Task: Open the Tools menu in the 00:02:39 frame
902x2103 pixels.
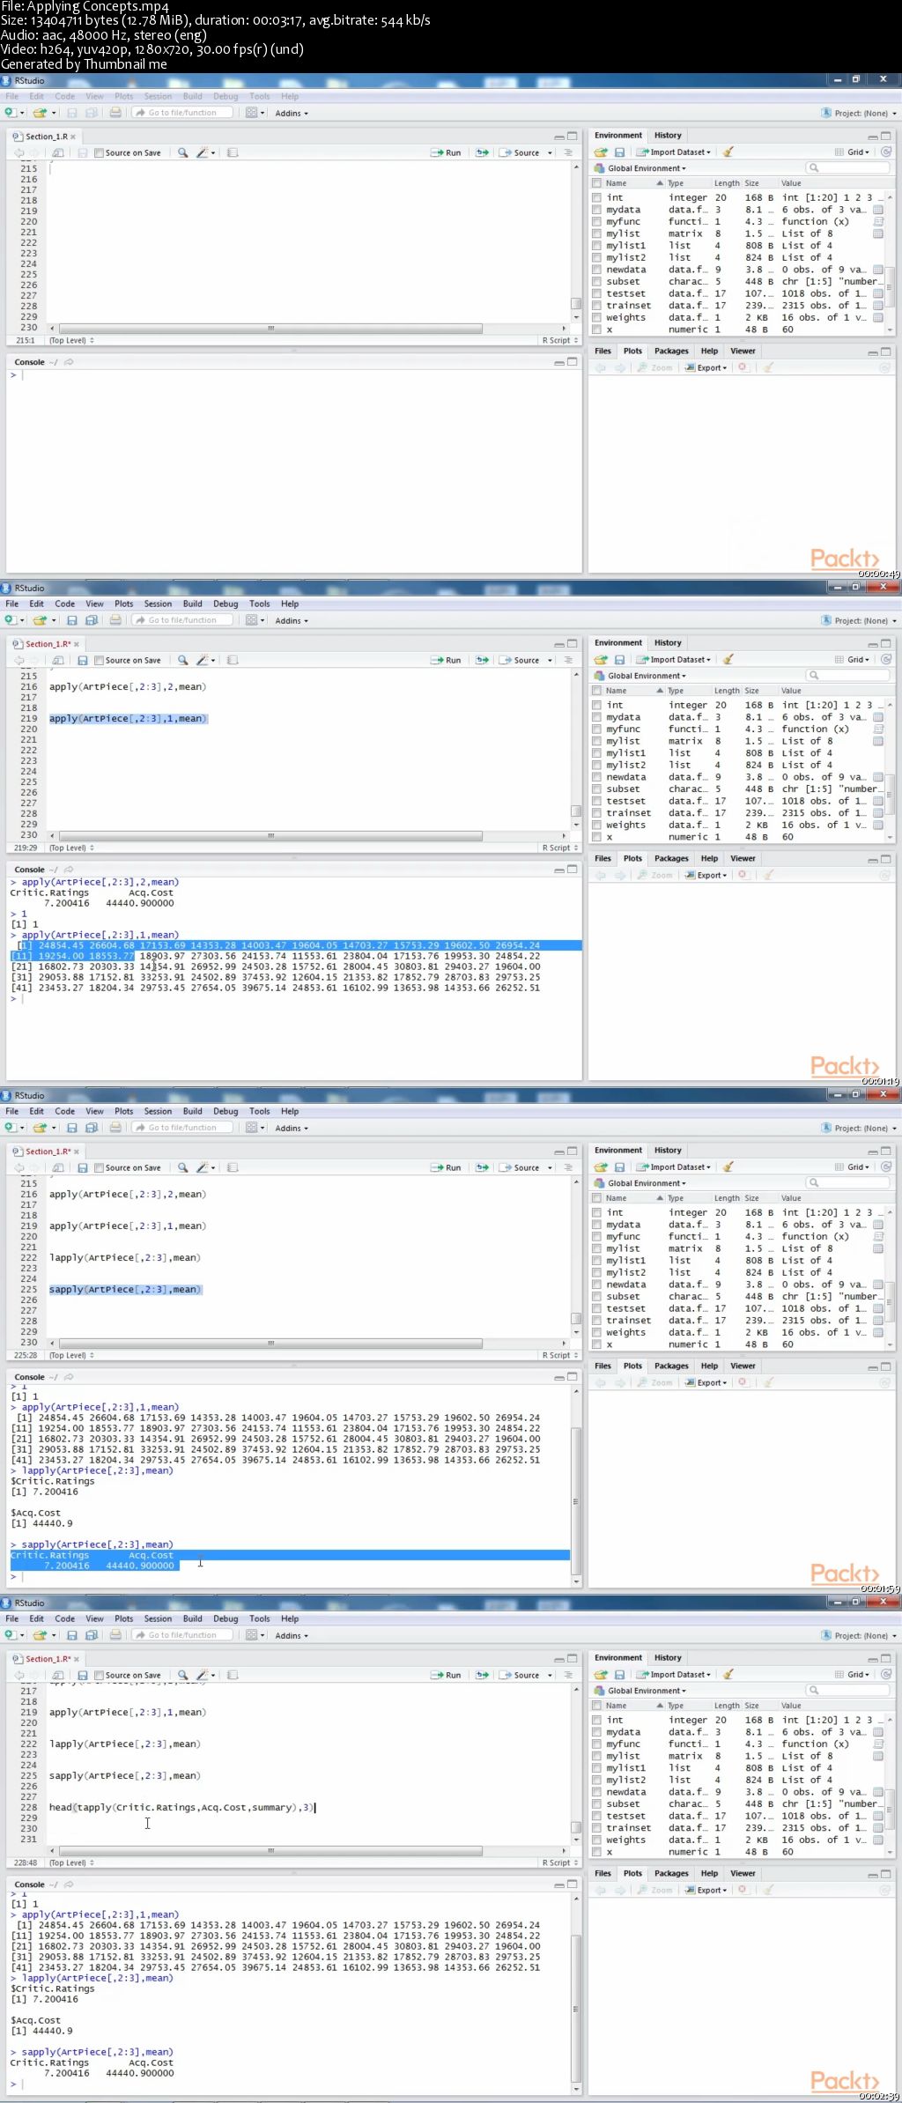Action: 259,1618
